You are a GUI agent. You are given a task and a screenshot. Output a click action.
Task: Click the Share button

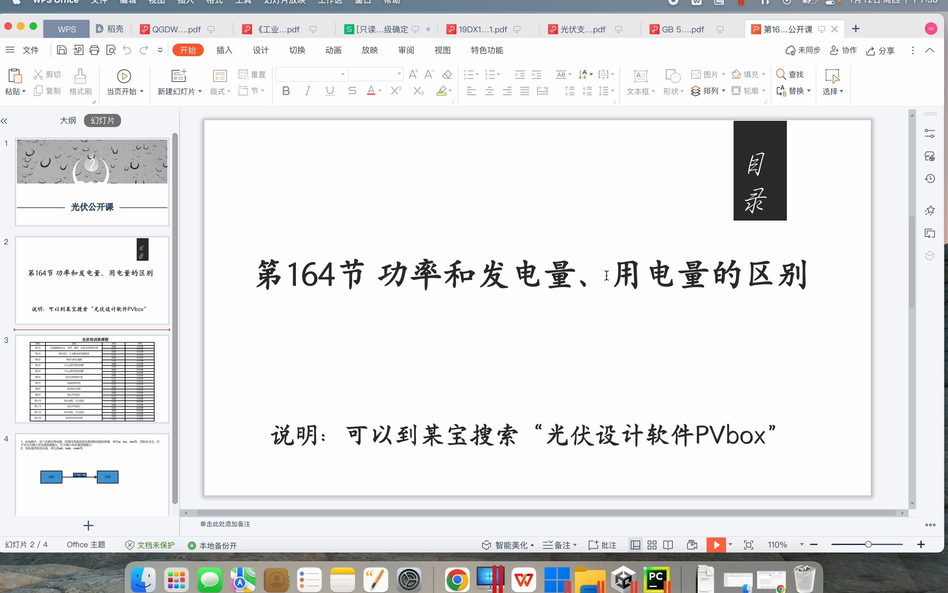(x=880, y=51)
